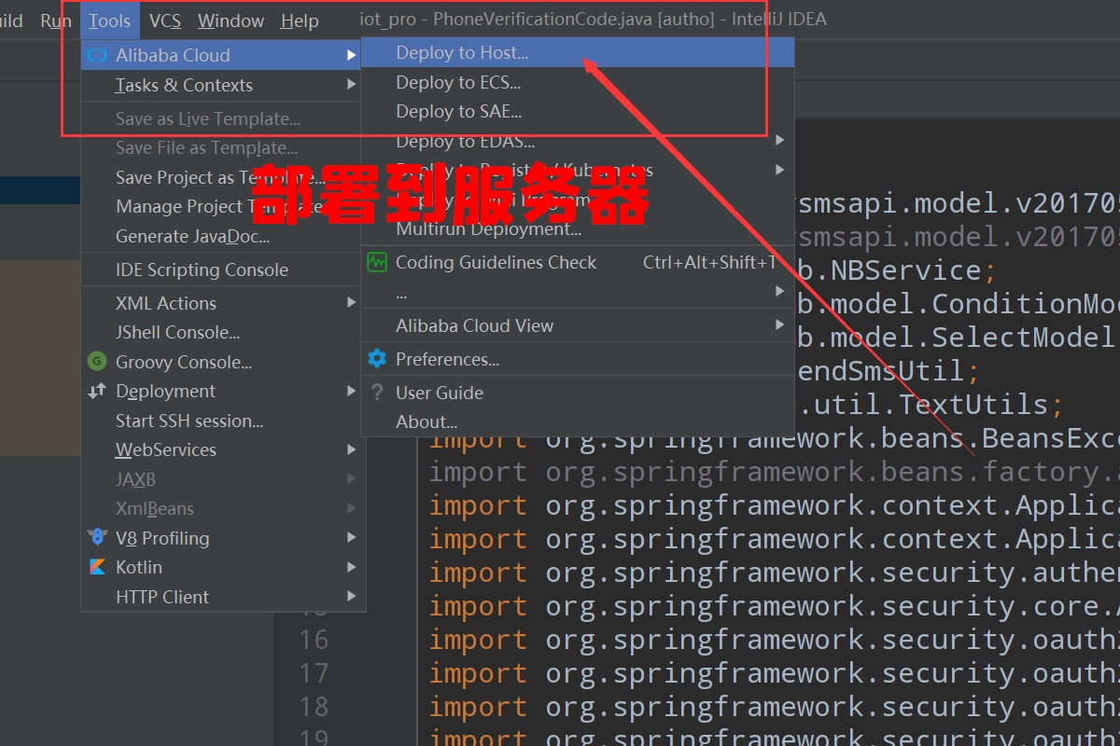Open the Help menu
The image size is (1120, 746).
point(300,21)
